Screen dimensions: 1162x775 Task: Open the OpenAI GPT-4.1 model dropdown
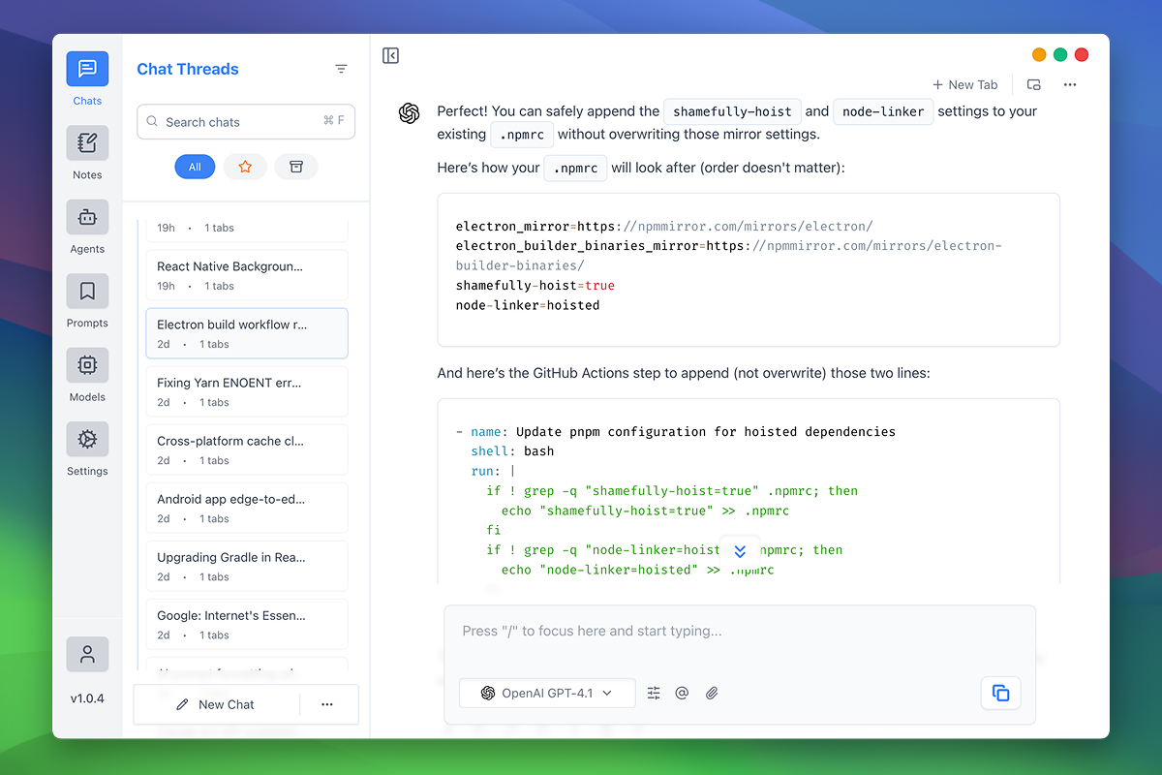pos(547,693)
